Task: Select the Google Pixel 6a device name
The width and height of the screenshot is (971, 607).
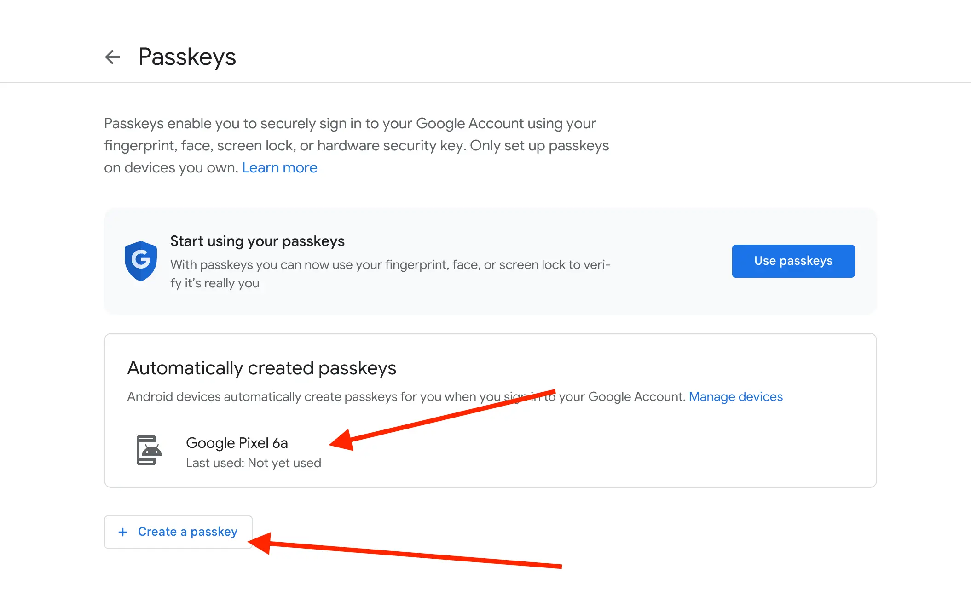Action: tap(237, 443)
